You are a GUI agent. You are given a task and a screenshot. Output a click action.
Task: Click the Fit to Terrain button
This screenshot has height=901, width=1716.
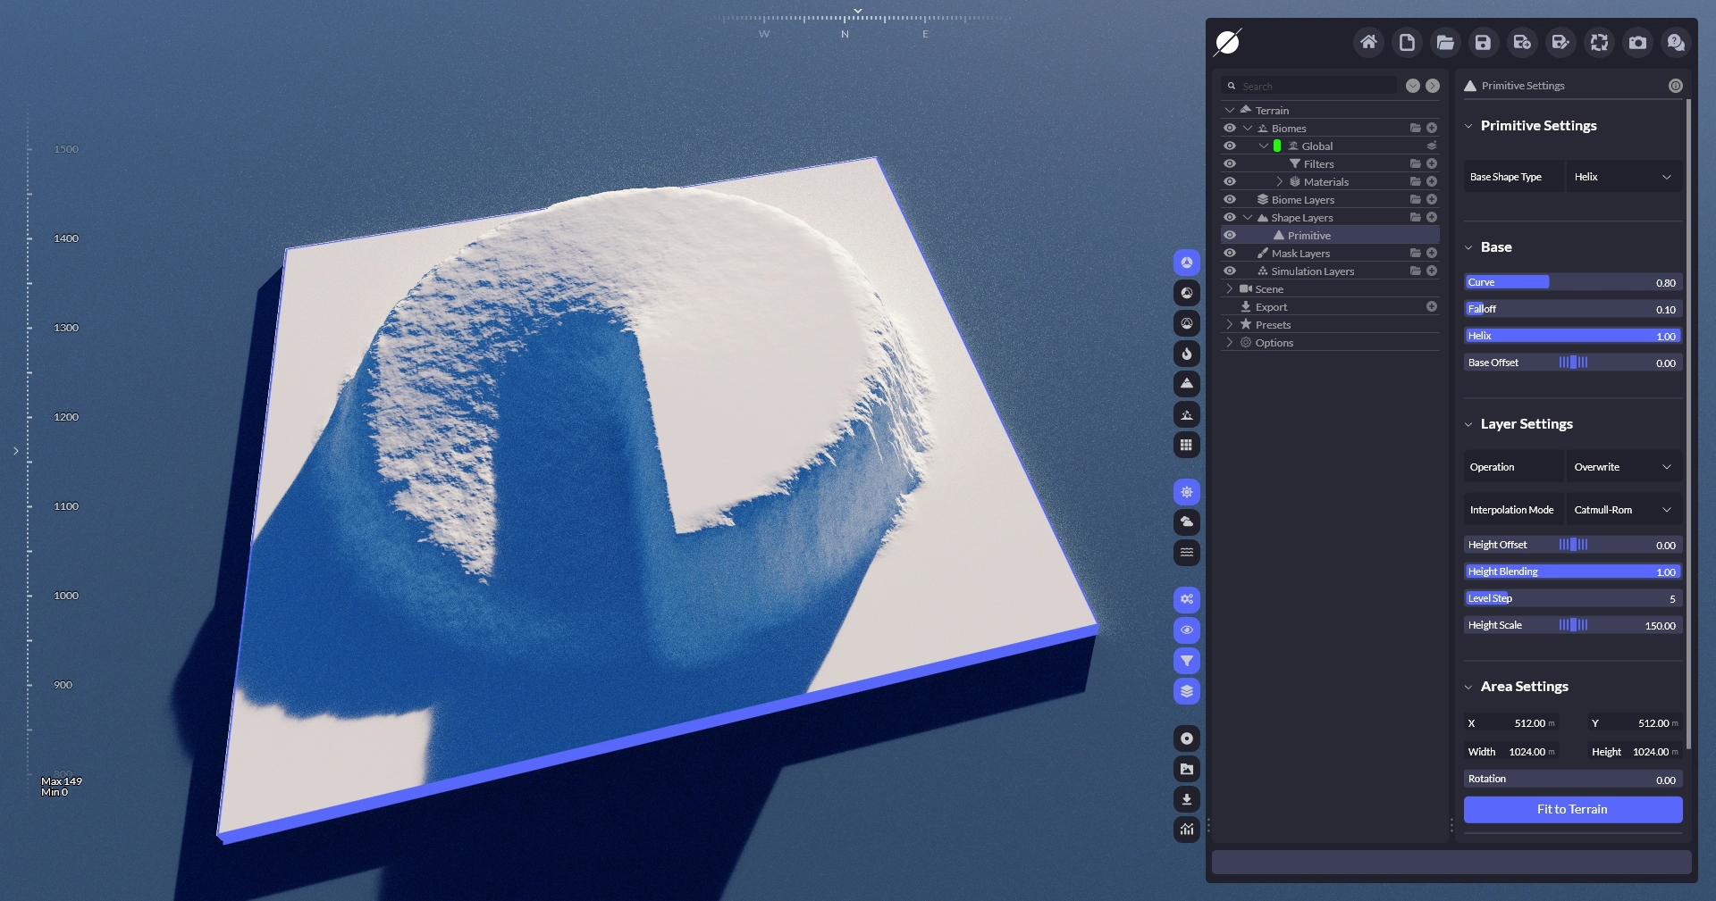click(x=1572, y=809)
